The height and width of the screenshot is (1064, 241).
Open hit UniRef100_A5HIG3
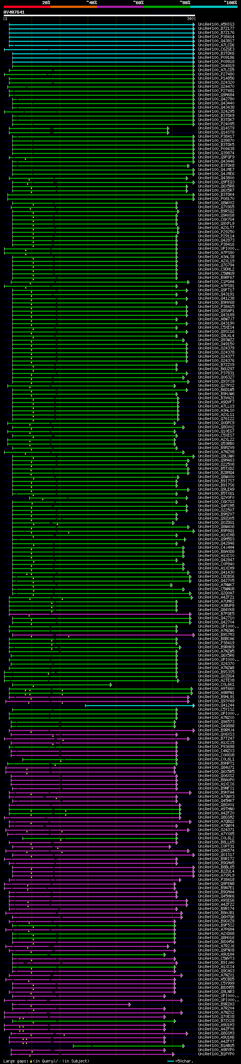[x=216, y=25]
